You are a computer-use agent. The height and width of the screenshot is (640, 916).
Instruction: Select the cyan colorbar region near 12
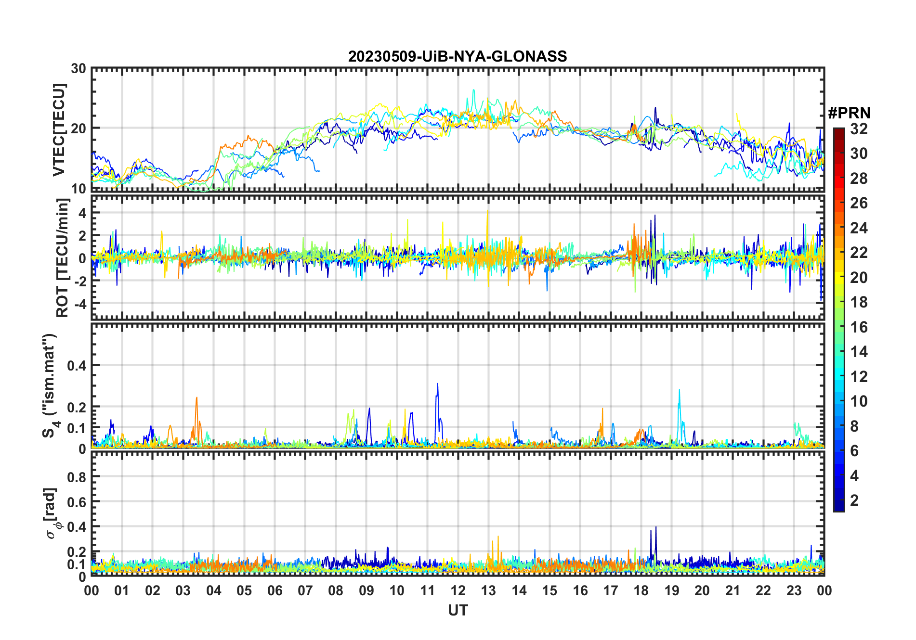838,376
